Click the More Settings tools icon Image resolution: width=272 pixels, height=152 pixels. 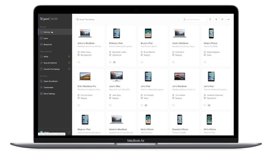click(x=41, y=94)
